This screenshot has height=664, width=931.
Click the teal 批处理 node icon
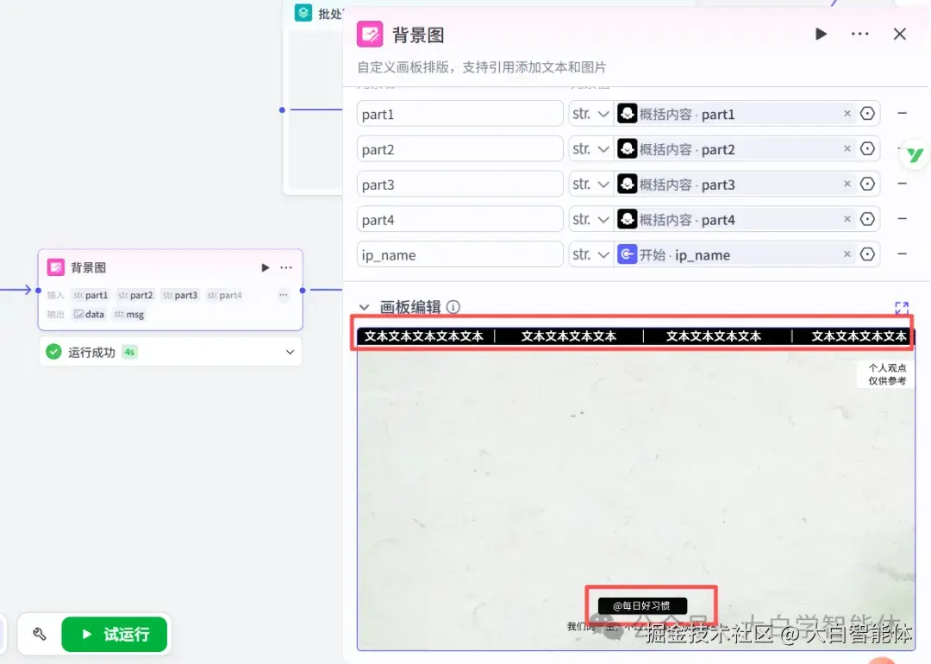[303, 13]
